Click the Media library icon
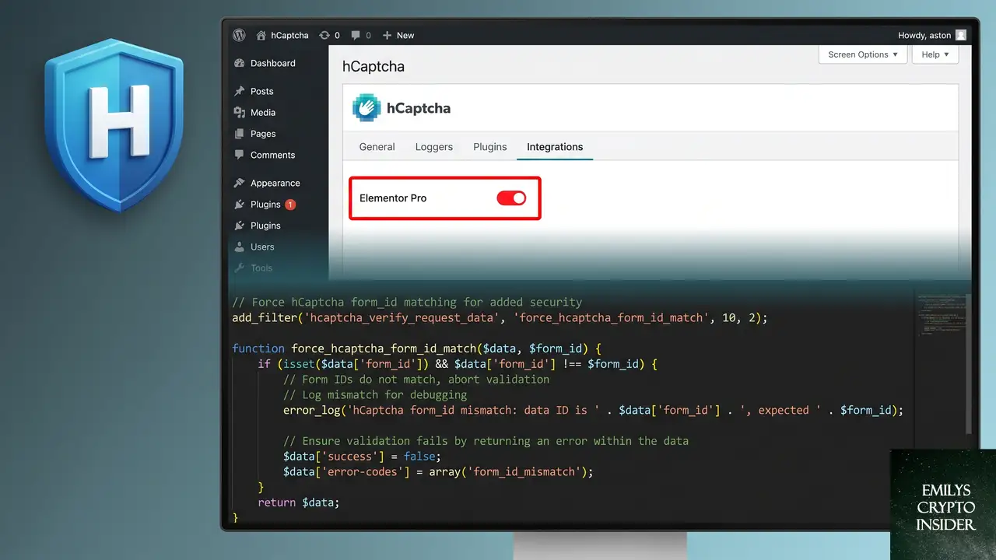The width and height of the screenshot is (996, 560). coord(240,113)
